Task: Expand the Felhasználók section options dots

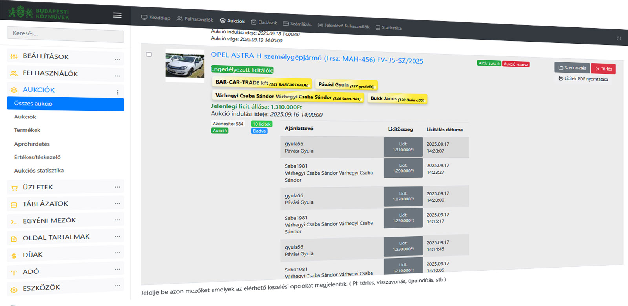Action: pyautogui.click(x=117, y=76)
